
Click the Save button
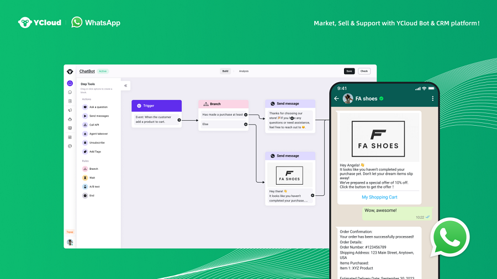coord(349,71)
